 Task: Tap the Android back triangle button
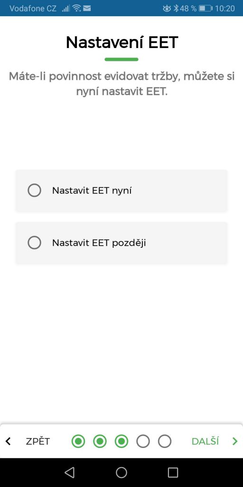[70, 472]
